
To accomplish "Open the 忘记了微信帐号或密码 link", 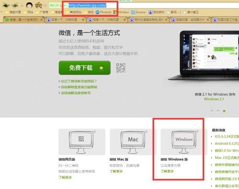I will [79, 81].
